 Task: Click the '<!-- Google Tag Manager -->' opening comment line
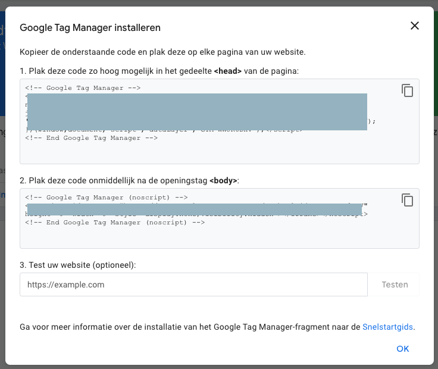point(83,87)
